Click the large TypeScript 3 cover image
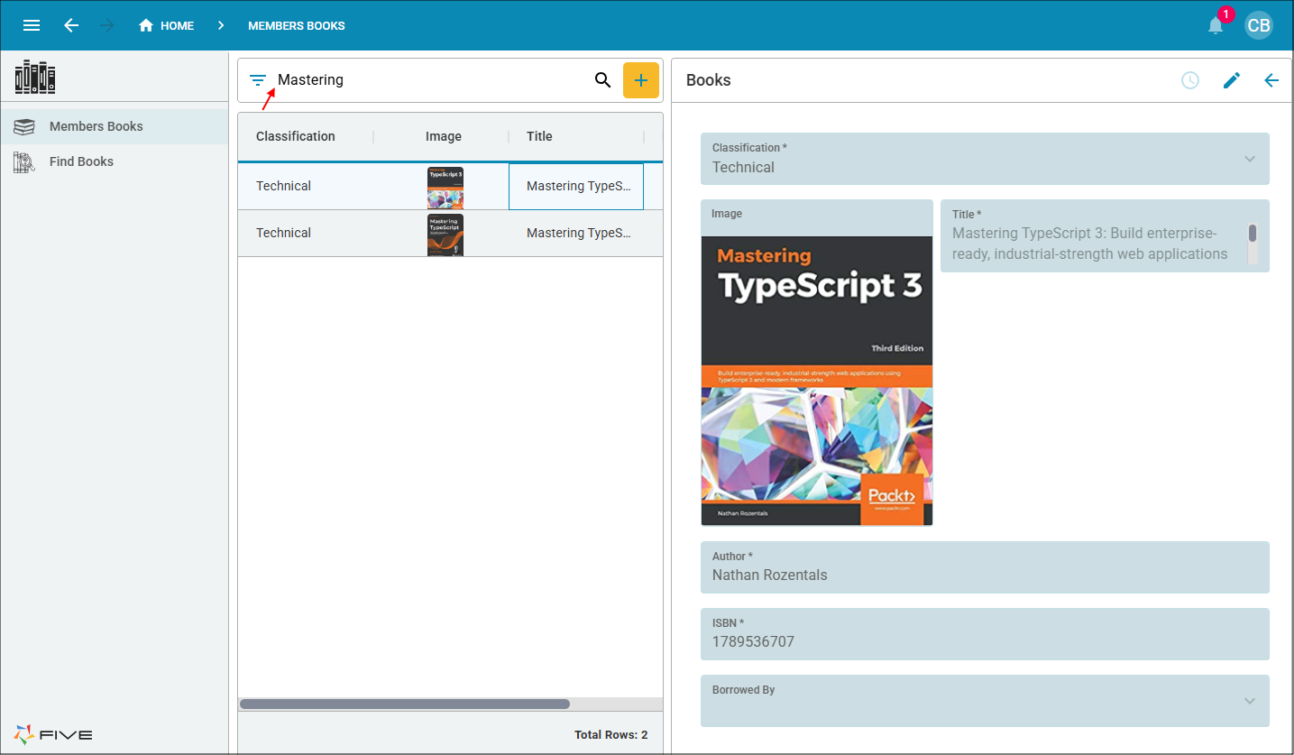Screen dimensions: 1294x755 coord(817,381)
